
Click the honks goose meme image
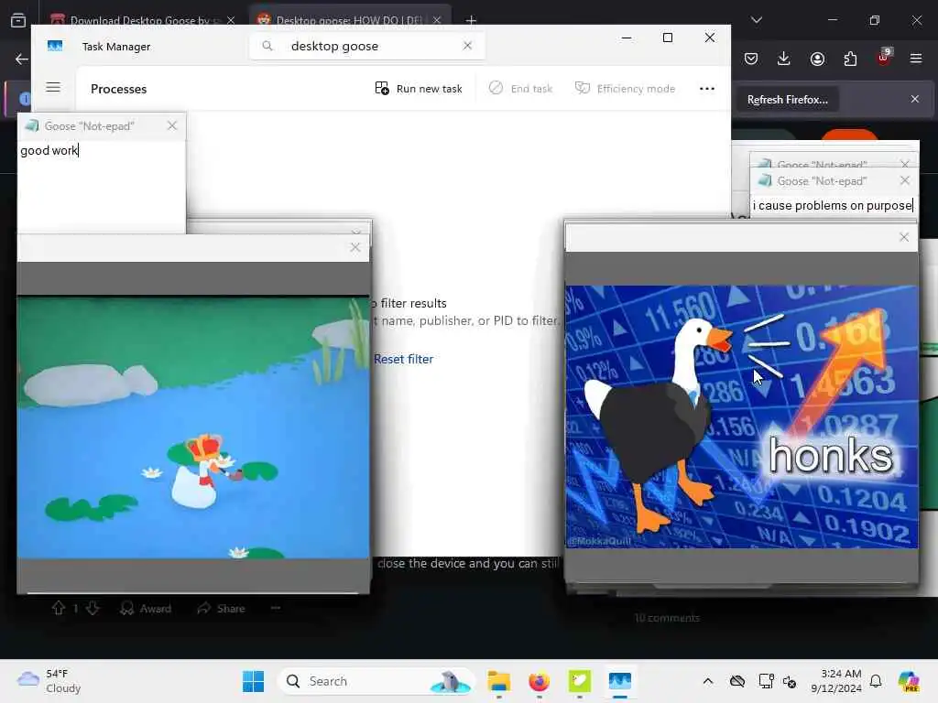742,416
